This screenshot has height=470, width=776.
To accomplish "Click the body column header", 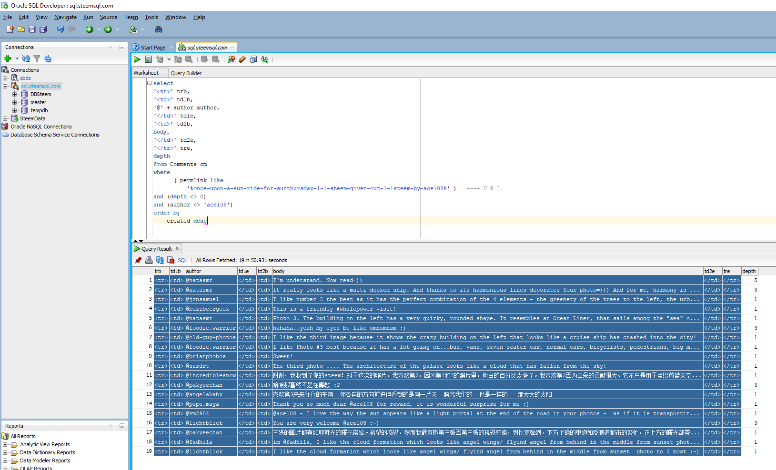I will click(x=488, y=271).
